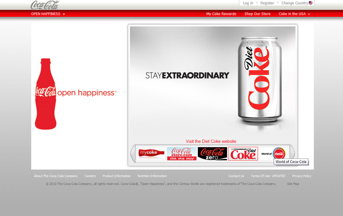
Task: Click the Coca-Cola logo in header
Action: (x=45, y=5)
